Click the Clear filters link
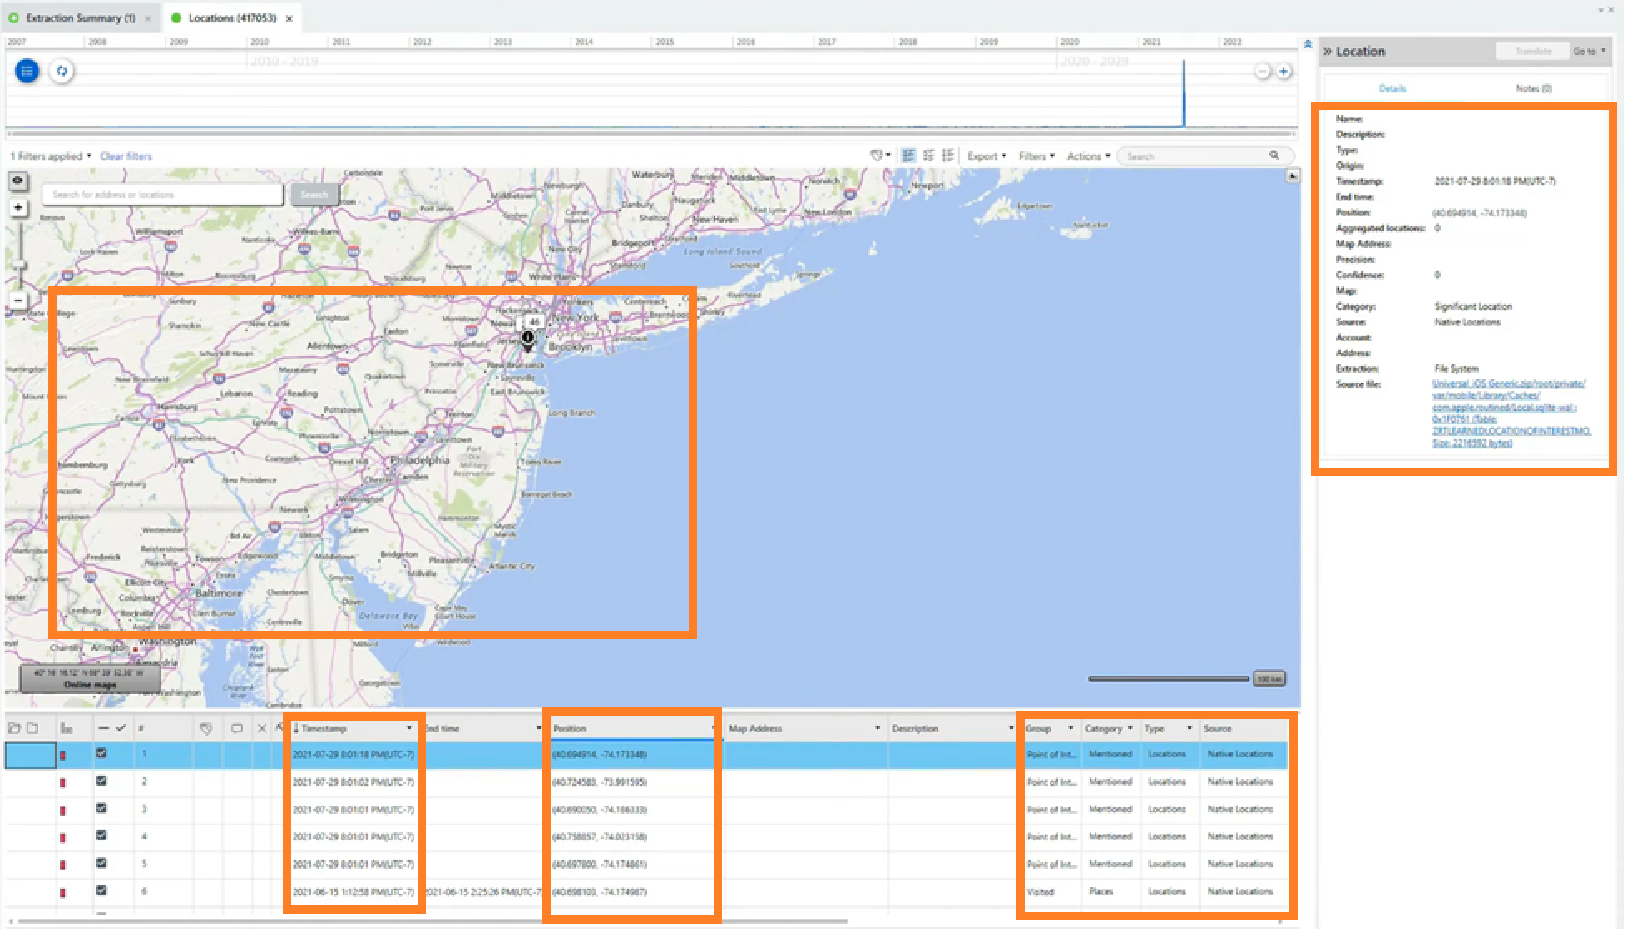 coord(125,156)
